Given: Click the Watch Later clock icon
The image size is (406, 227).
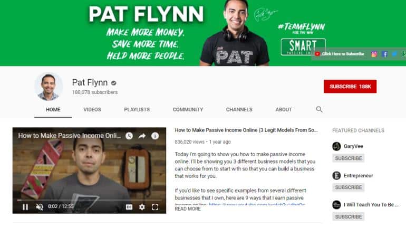Looking at the screenshot, I should [x=129, y=136].
